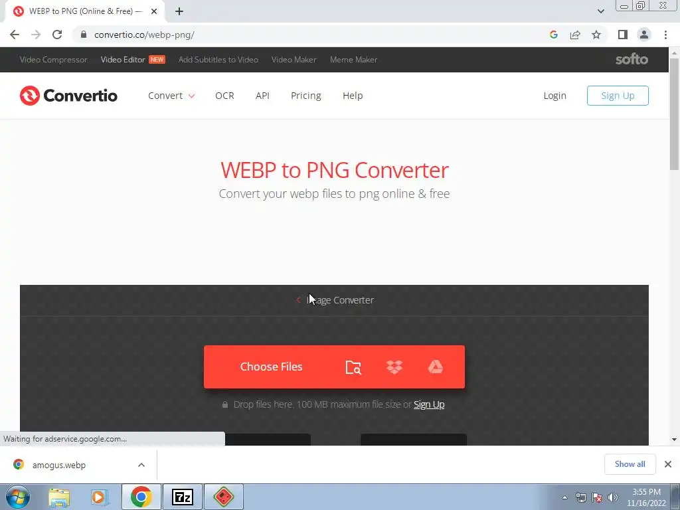
Task: Go back to Image Converter
Action: [335, 300]
